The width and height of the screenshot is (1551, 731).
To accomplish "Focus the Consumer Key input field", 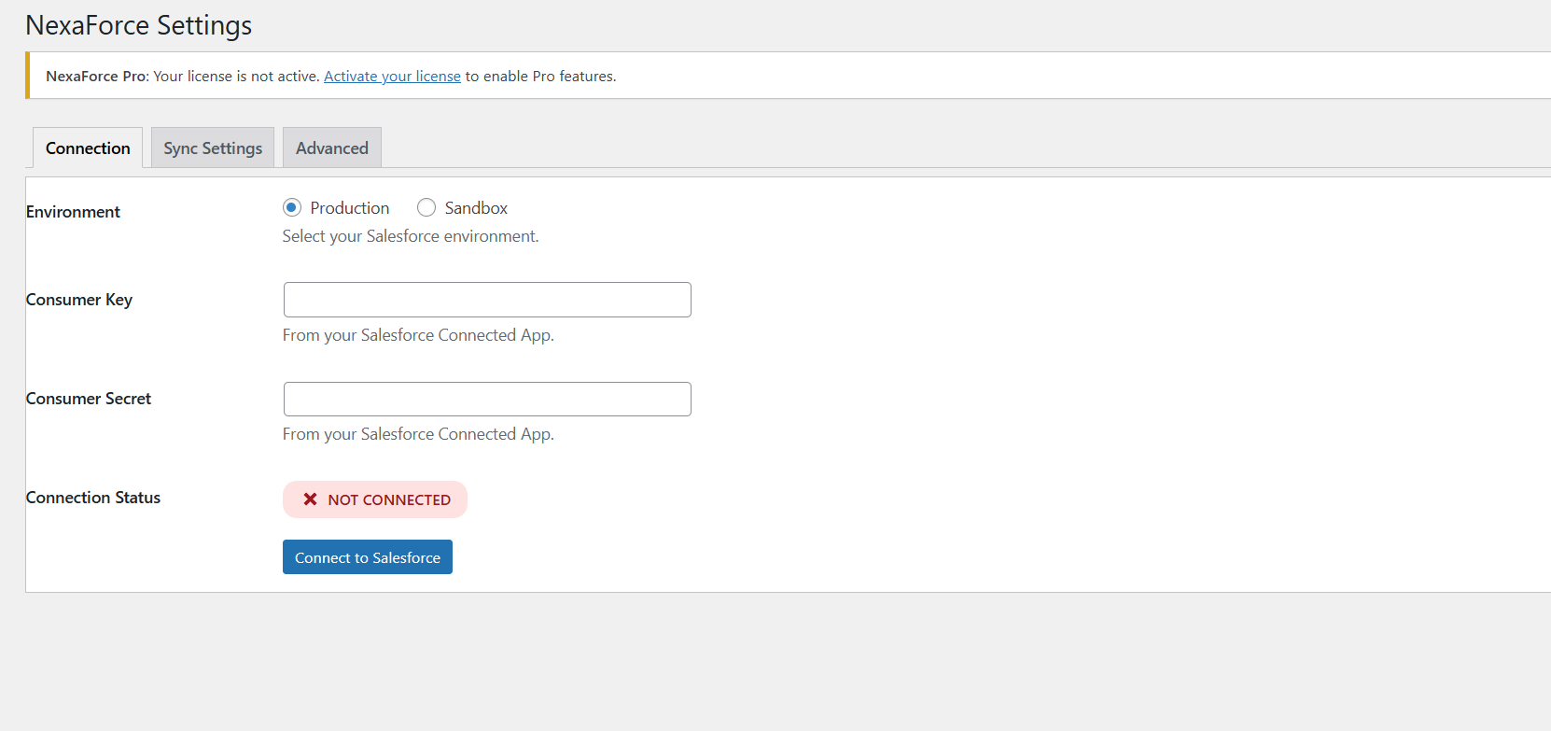I will (x=487, y=300).
